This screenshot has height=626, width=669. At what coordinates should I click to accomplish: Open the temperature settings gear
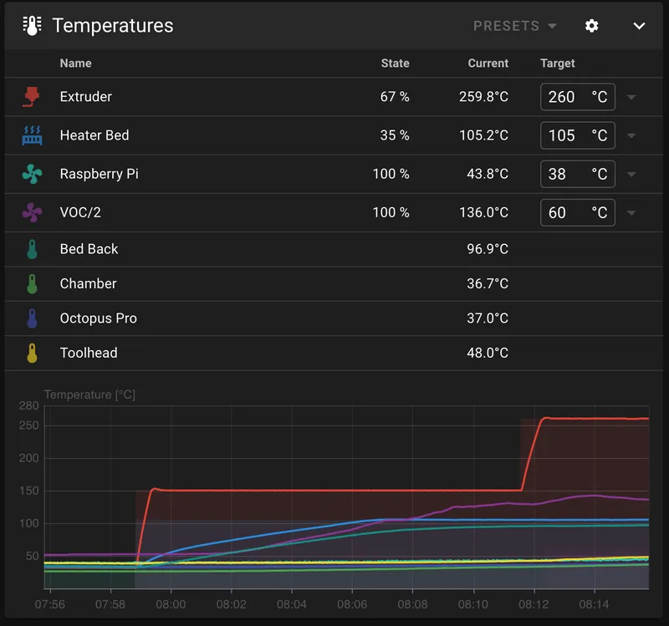click(591, 26)
